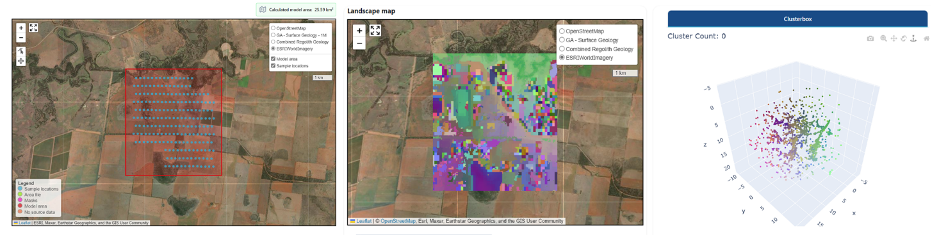
Task: Uncheck the Sample locations layer checkbox
Action: pyautogui.click(x=274, y=65)
